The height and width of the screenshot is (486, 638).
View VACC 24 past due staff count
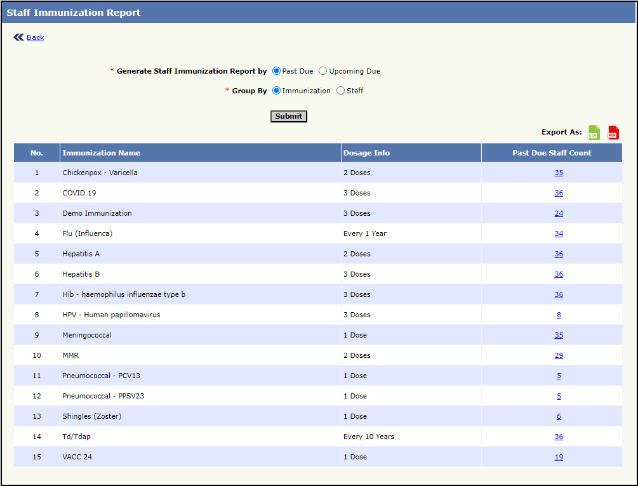pyautogui.click(x=559, y=457)
